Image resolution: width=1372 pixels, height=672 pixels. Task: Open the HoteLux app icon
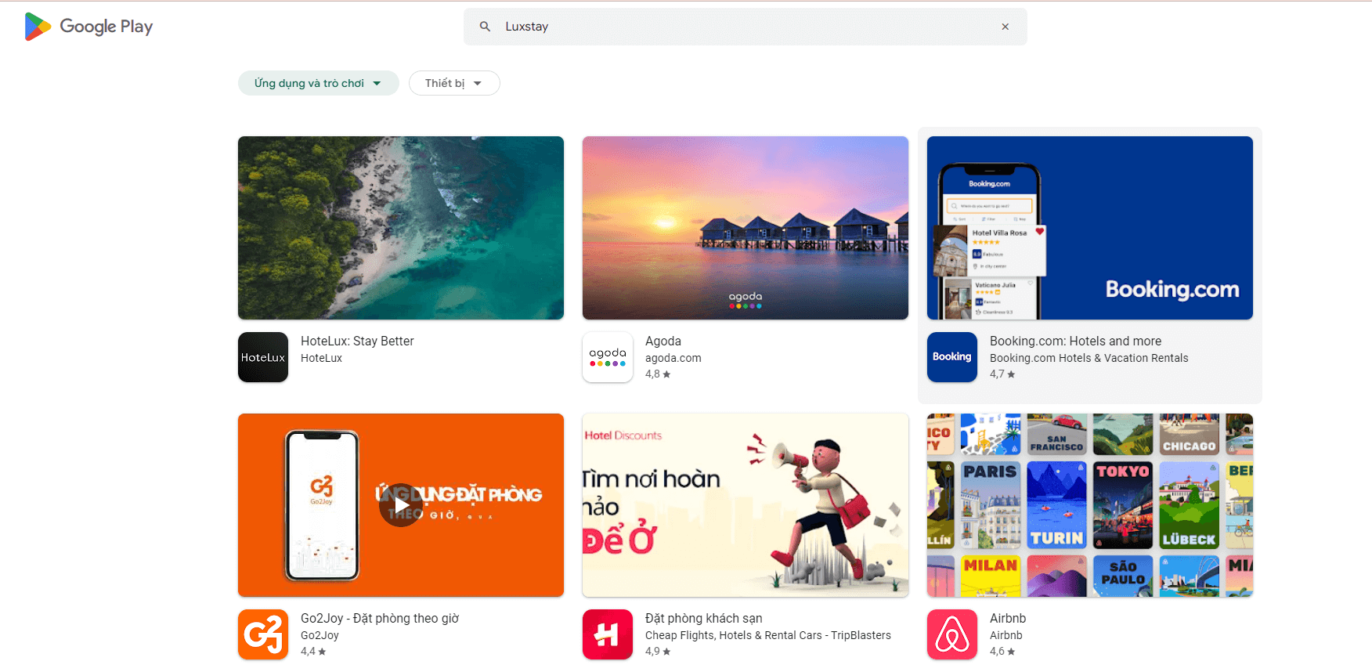pos(263,357)
